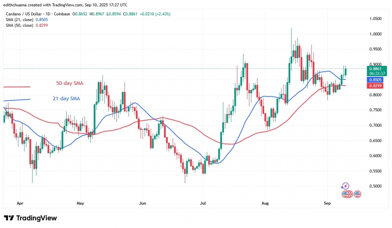Select the "50-day SMA" text annotation
The height and width of the screenshot is (228, 392).
(69, 83)
